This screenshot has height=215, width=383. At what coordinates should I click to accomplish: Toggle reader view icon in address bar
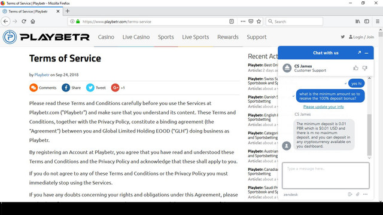pyautogui.click(x=232, y=21)
